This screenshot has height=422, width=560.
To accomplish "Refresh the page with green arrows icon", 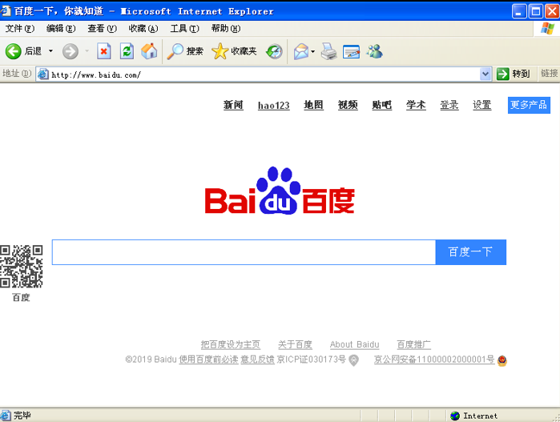I will (127, 51).
